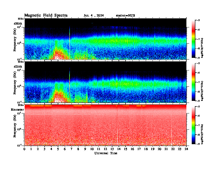Click hour "1" on the time axis

31,149
